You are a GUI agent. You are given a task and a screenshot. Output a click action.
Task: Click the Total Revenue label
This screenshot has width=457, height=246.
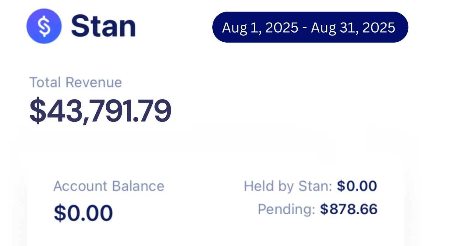point(76,83)
